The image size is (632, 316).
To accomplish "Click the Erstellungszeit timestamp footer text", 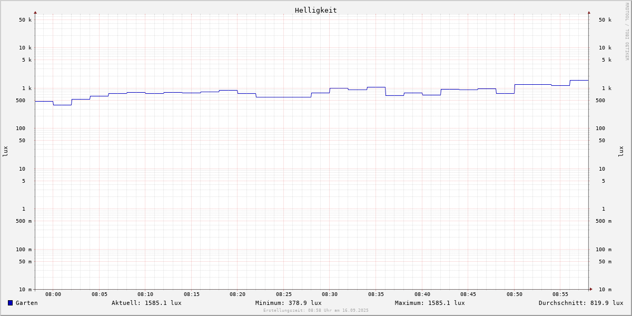I will point(316,310).
